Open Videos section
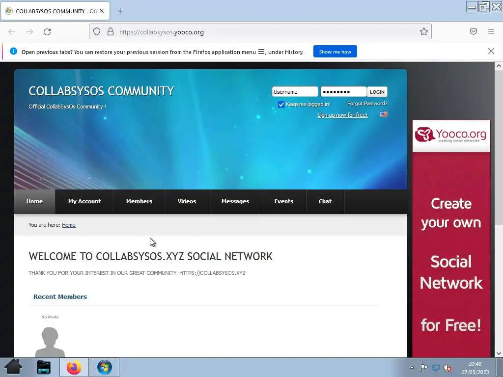Screen dimensions: 503x377 click(187, 201)
